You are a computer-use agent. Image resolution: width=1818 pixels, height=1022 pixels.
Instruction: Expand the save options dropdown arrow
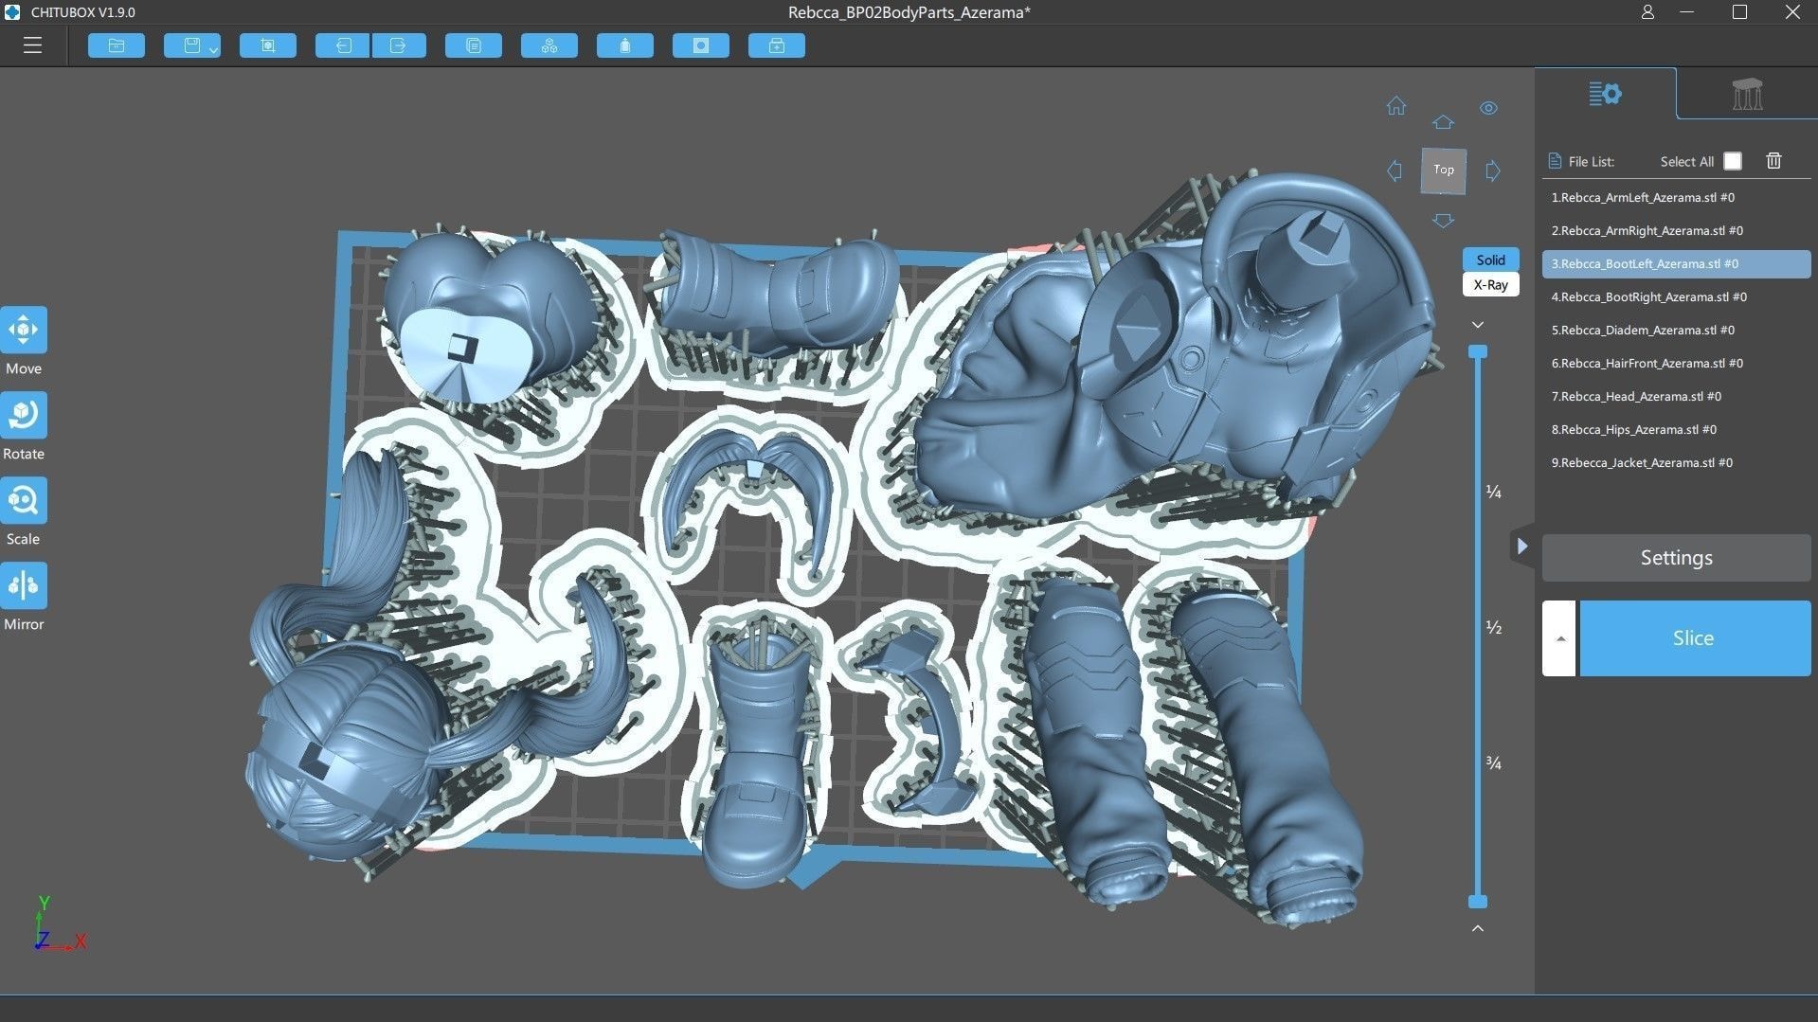tap(214, 48)
